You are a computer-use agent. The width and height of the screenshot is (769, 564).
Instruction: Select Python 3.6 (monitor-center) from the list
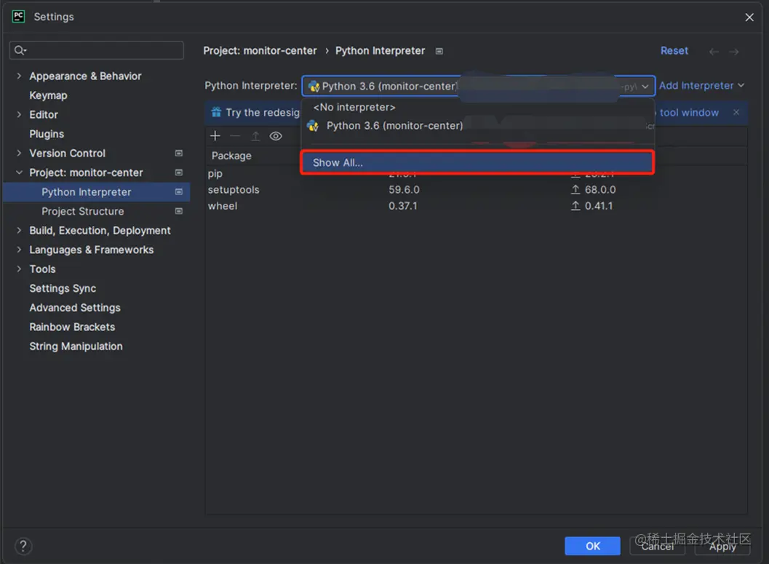(x=394, y=125)
